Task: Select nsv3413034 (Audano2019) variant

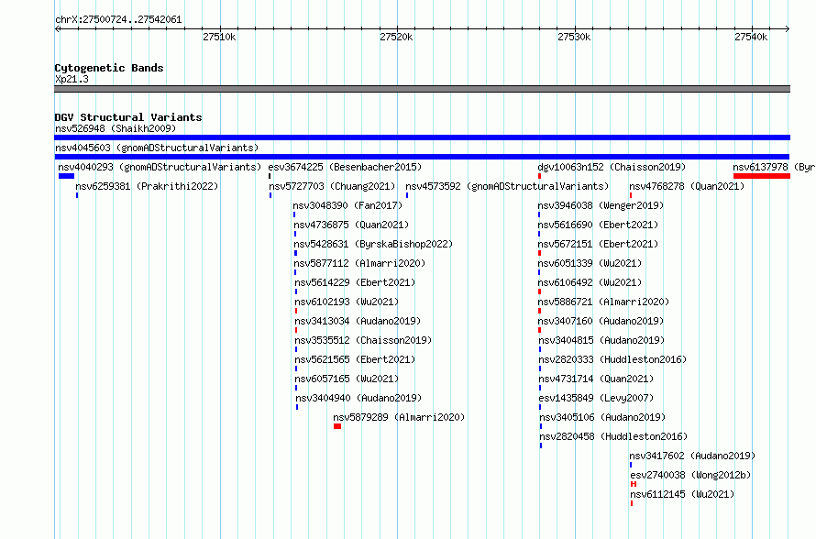Action: (358, 321)
